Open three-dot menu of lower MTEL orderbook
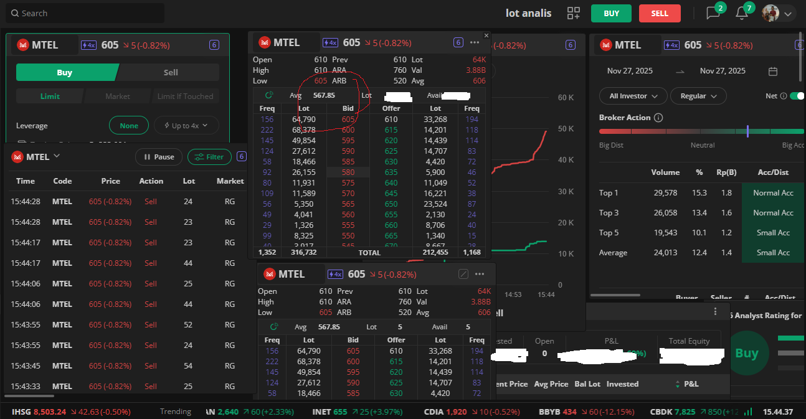This screenshot has width=806, height=419. click(480, 274)
